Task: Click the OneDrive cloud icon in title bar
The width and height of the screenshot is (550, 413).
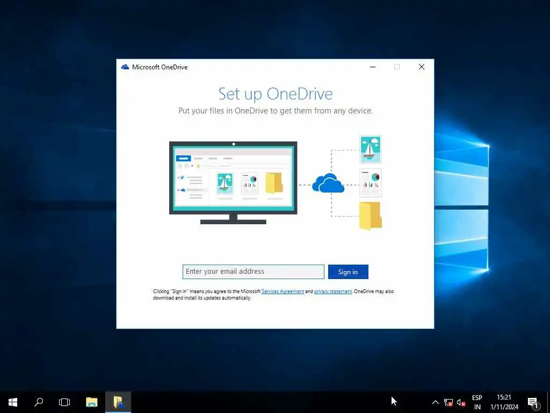Action: tap(125, 67)
